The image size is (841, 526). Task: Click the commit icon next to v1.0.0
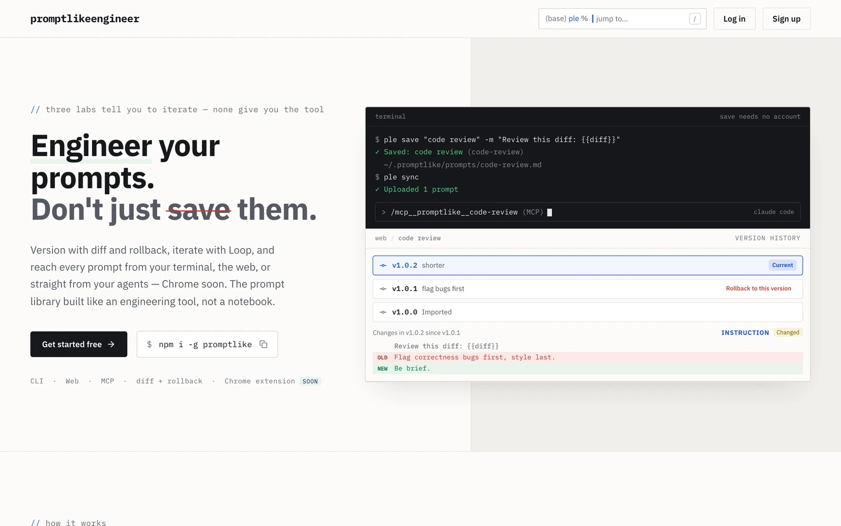pos(383,312)
